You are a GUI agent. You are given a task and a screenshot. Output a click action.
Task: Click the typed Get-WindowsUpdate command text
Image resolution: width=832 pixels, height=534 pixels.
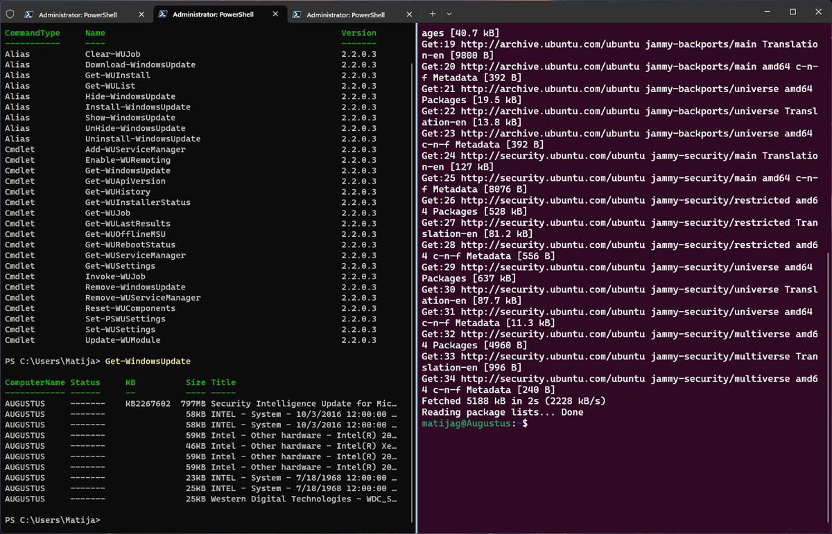(148, 362)
